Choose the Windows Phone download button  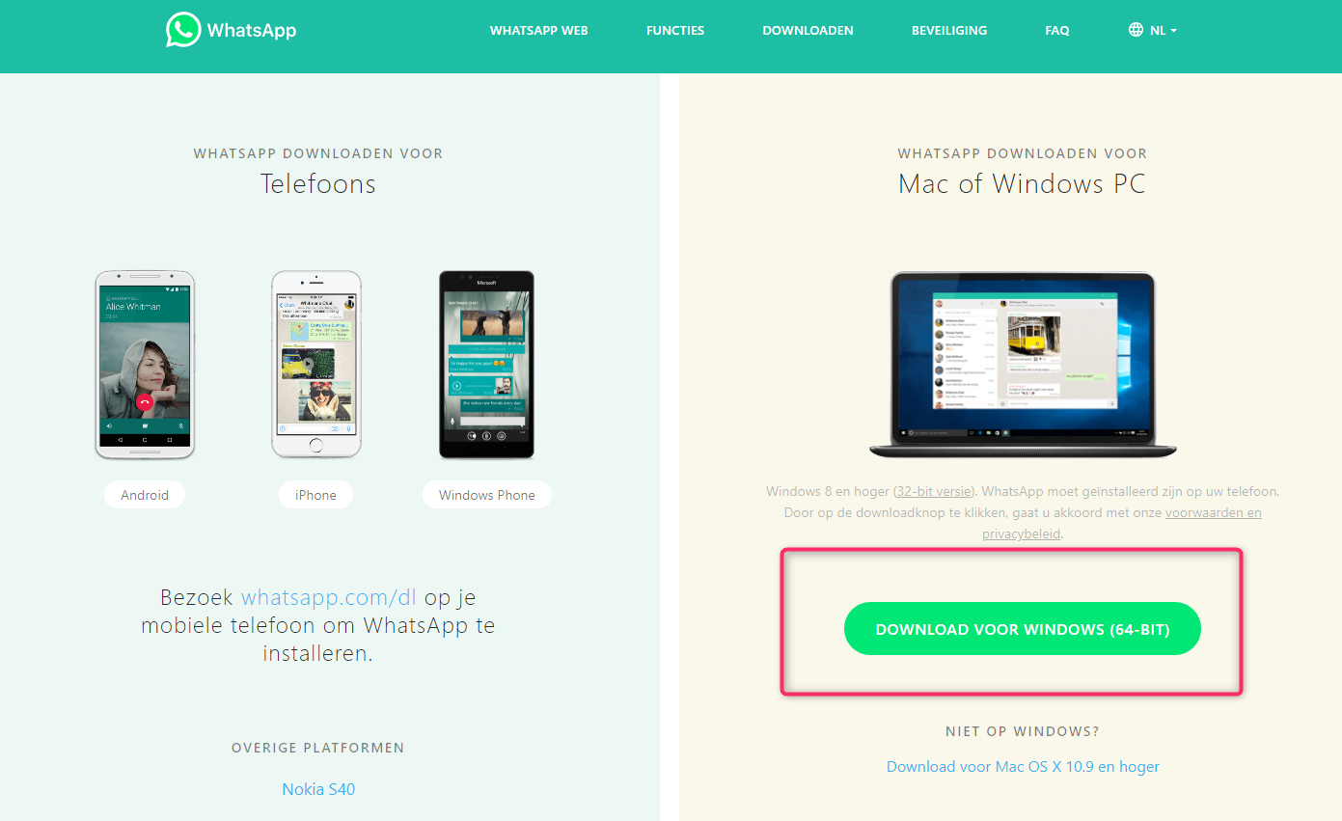click(x=486, y=495)
